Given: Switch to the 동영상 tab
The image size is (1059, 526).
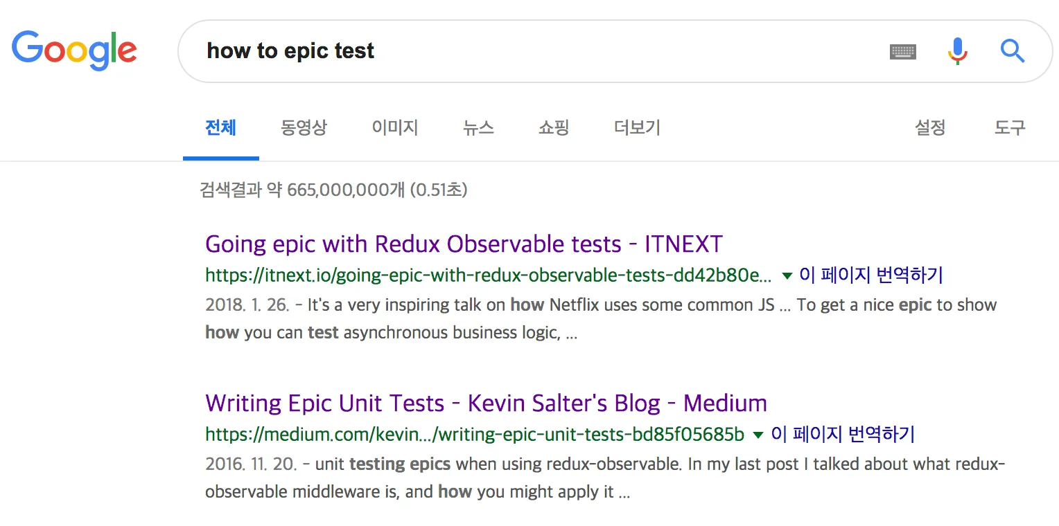Looking at the screenshot, I should pyautogui.click(x=304, y=127).
